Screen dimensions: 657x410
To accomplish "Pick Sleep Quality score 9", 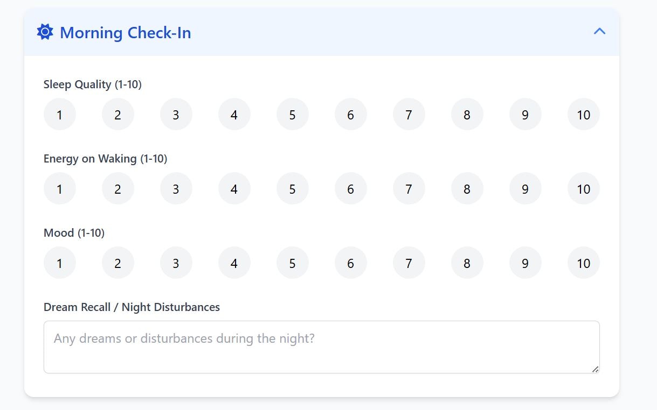I will point(525,114).
